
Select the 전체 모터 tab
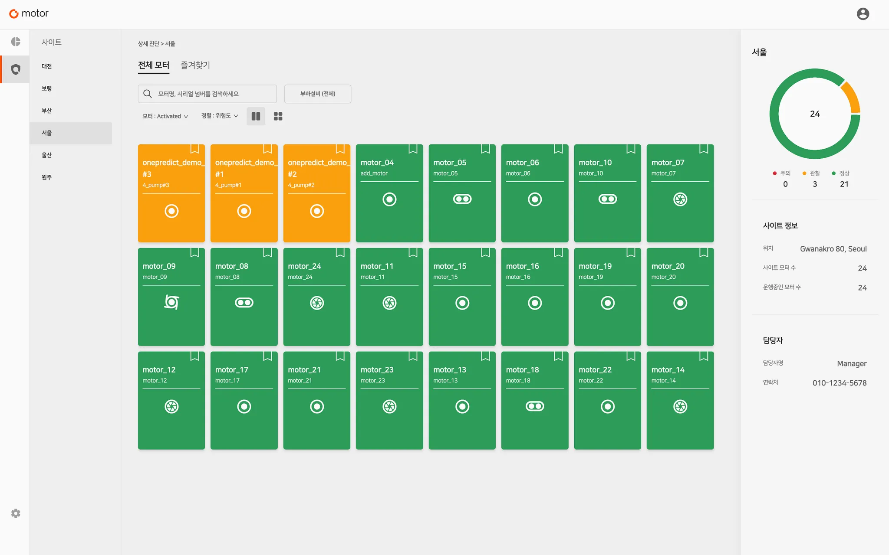click(x=154, y=65)
